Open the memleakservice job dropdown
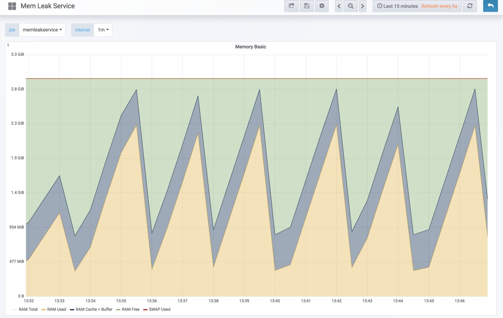503x318 pixels. coord(42,30)
